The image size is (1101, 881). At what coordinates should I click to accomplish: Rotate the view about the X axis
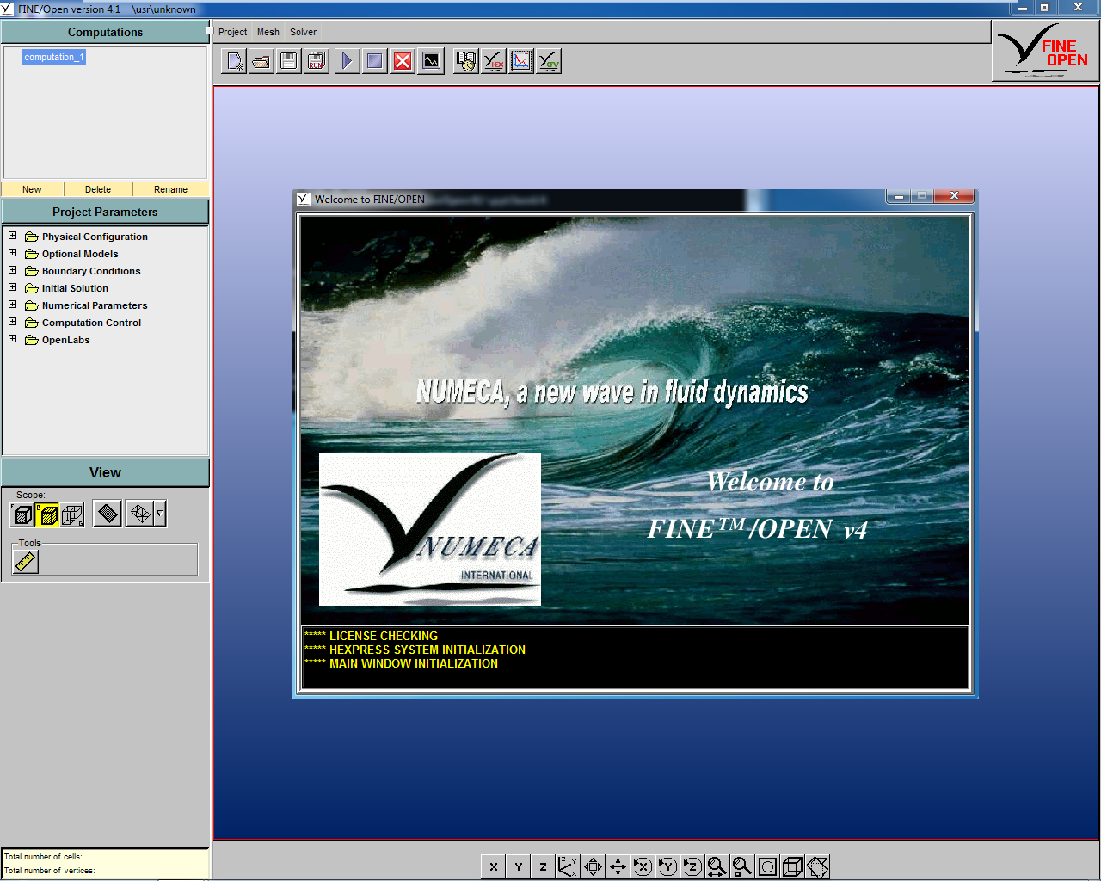(x=643, y=866)
